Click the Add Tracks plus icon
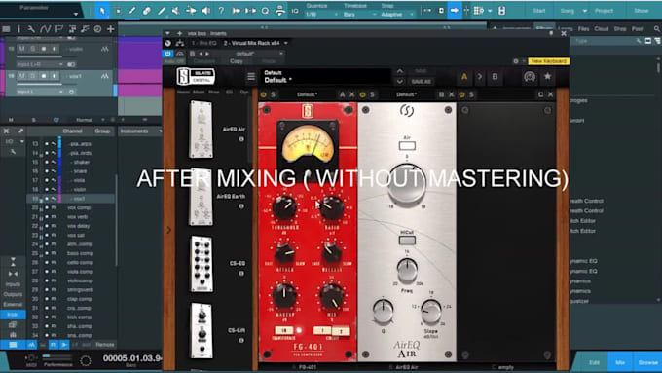The image size is (662, 373). tap(111, 29)
